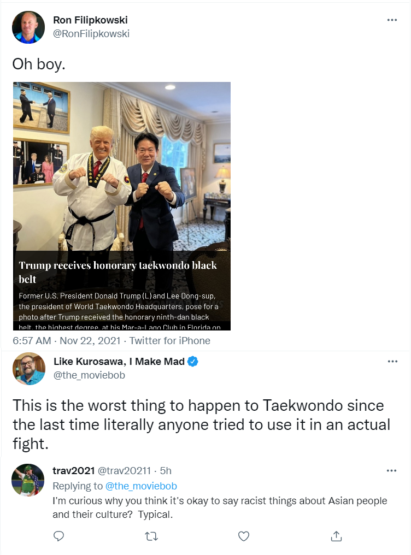The width and height of the screenshot is (411, 555).
Task: Open the 6:57 AM · Nov 22, 2021 timestamp
Action: tap(67, 340)
